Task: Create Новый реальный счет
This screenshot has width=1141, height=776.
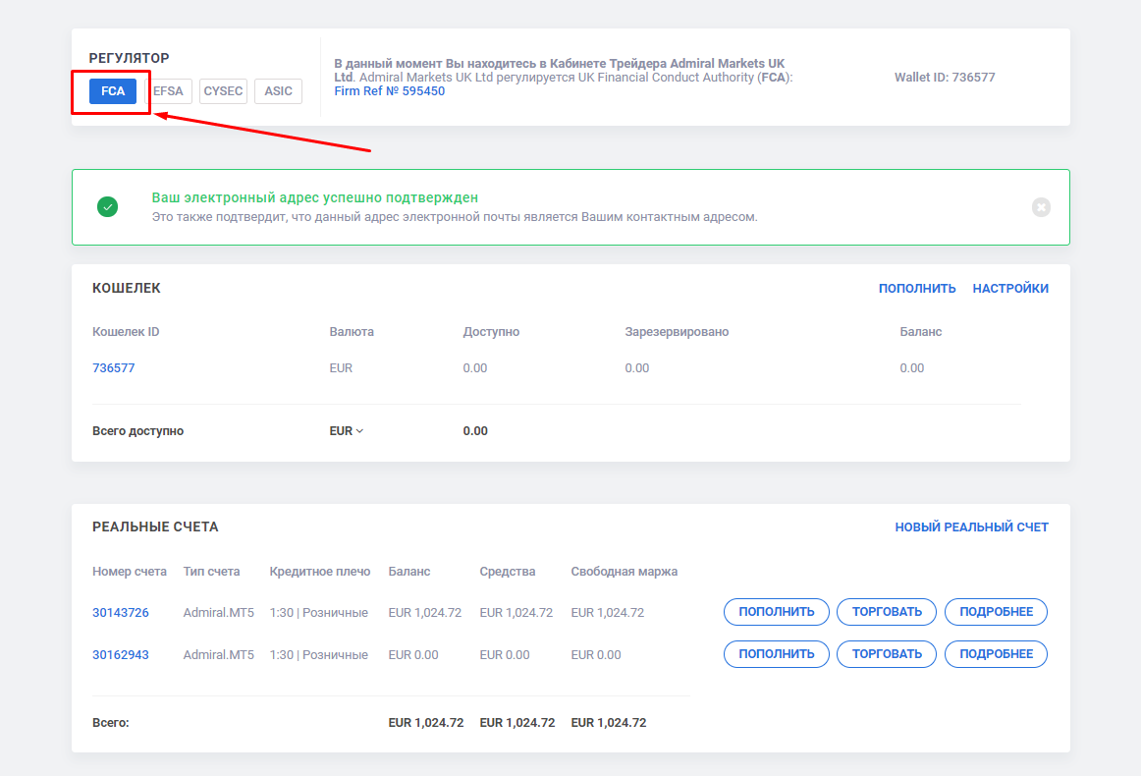Action: click(971, 527)
